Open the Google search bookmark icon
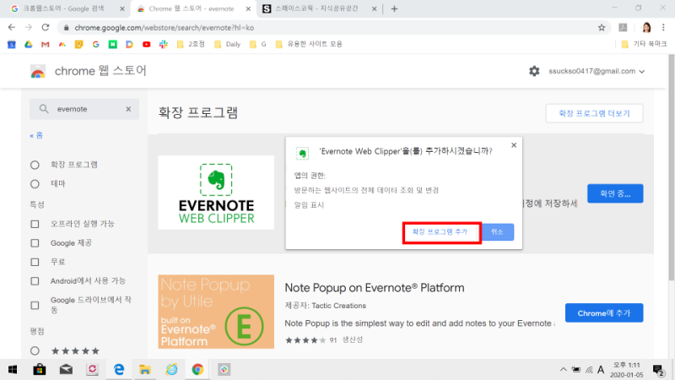 tap(95, 45)
